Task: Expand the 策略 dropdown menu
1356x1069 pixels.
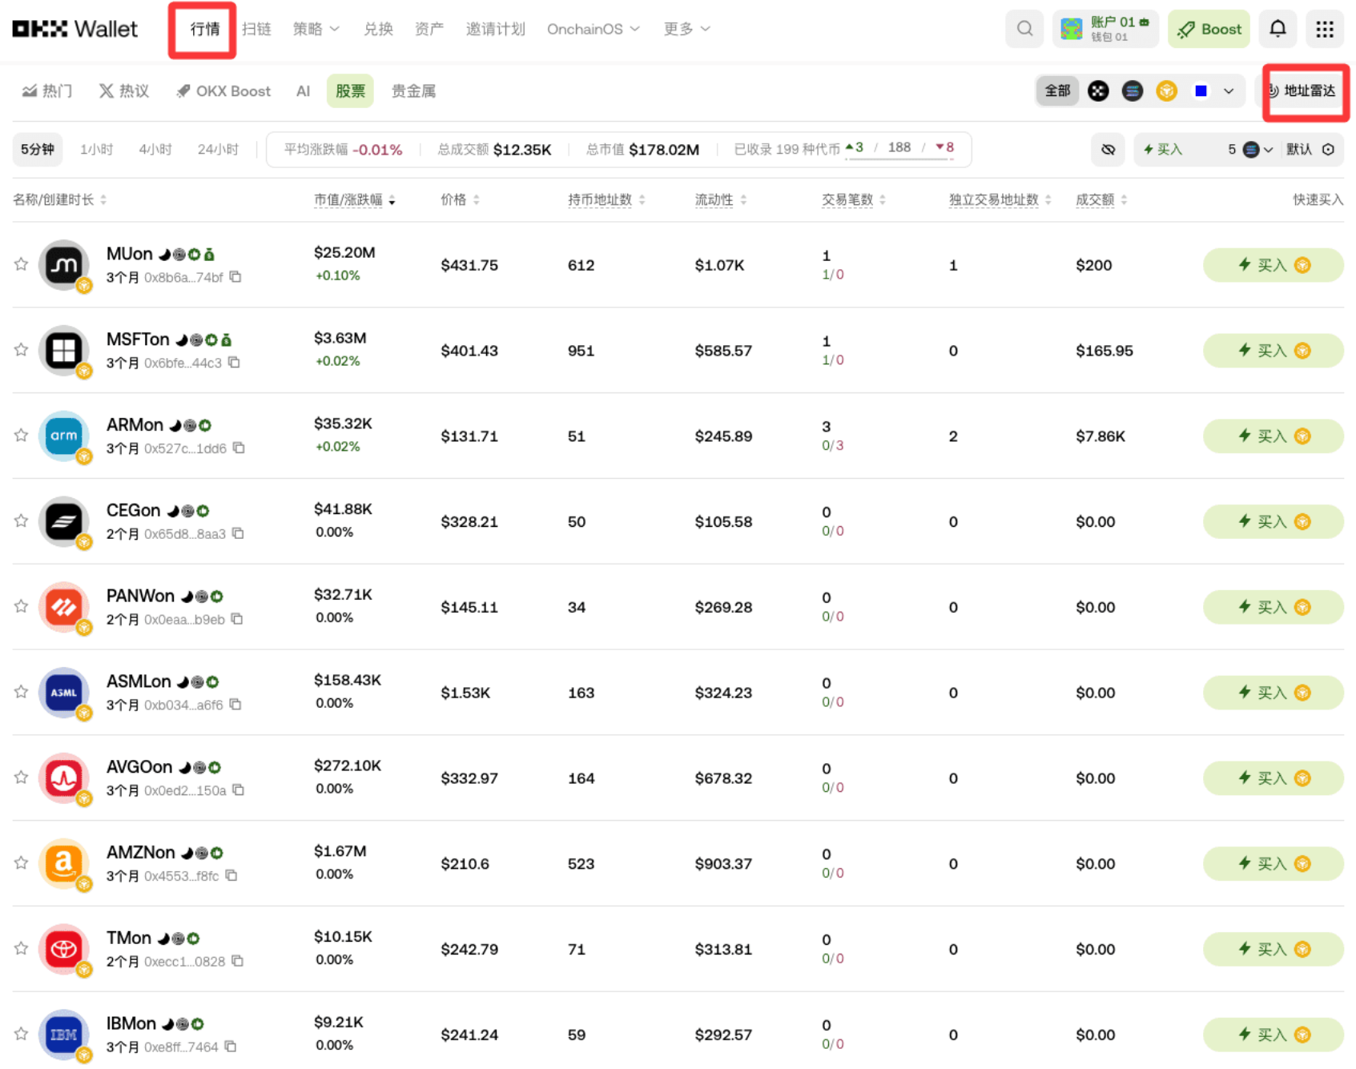Action: [316, 30]
